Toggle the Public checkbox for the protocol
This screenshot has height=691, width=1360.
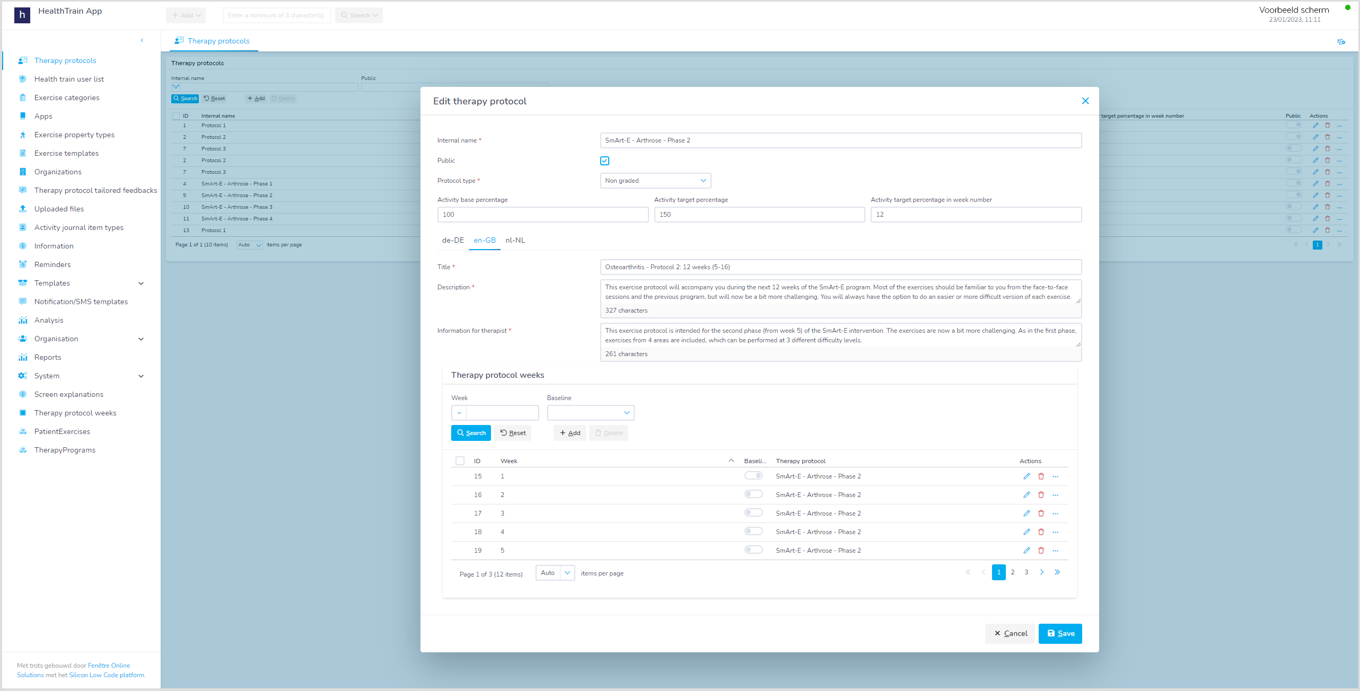coord(604,161)
